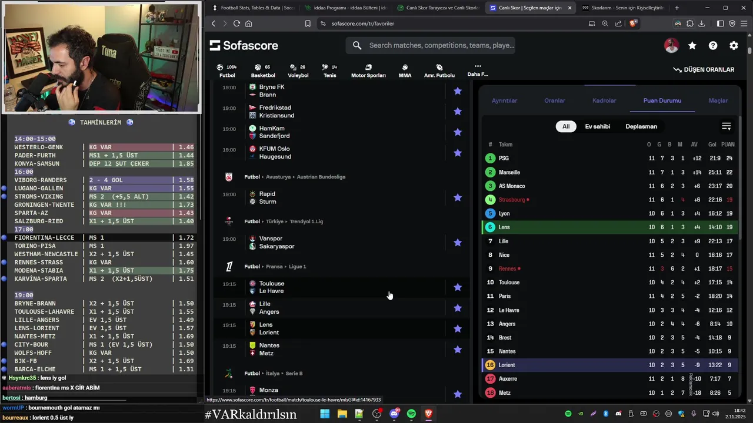Open the help question mark icon
Image resolution: width=753 pixels, height=423 pixels.
pos(713,45)
